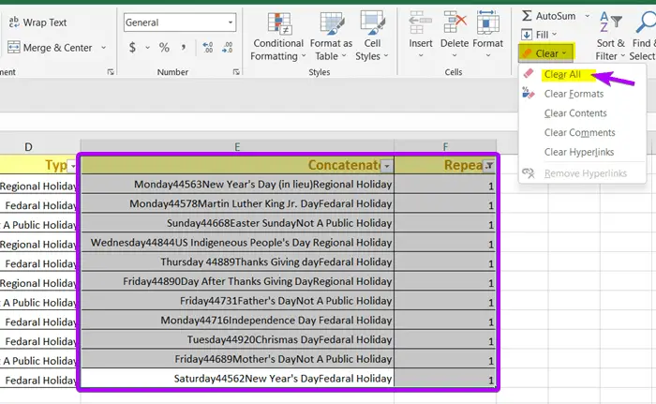The height and width of the screenshot is (404, 656).
Task: Select cell 'Monday44578Martin Luther King Jr. DayFedaral Holiday'
Action: [x=237, y=203]
